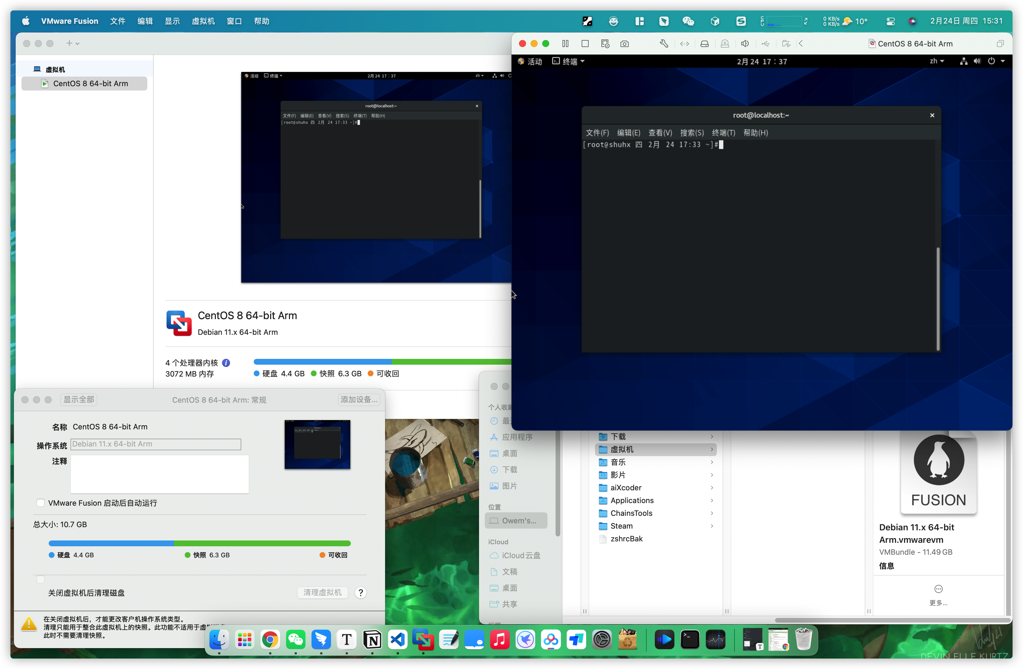Click the shared folders icon in VM toolbar
The height and width of the screenshot is (669, 1023).
click(x=786, y=44)
